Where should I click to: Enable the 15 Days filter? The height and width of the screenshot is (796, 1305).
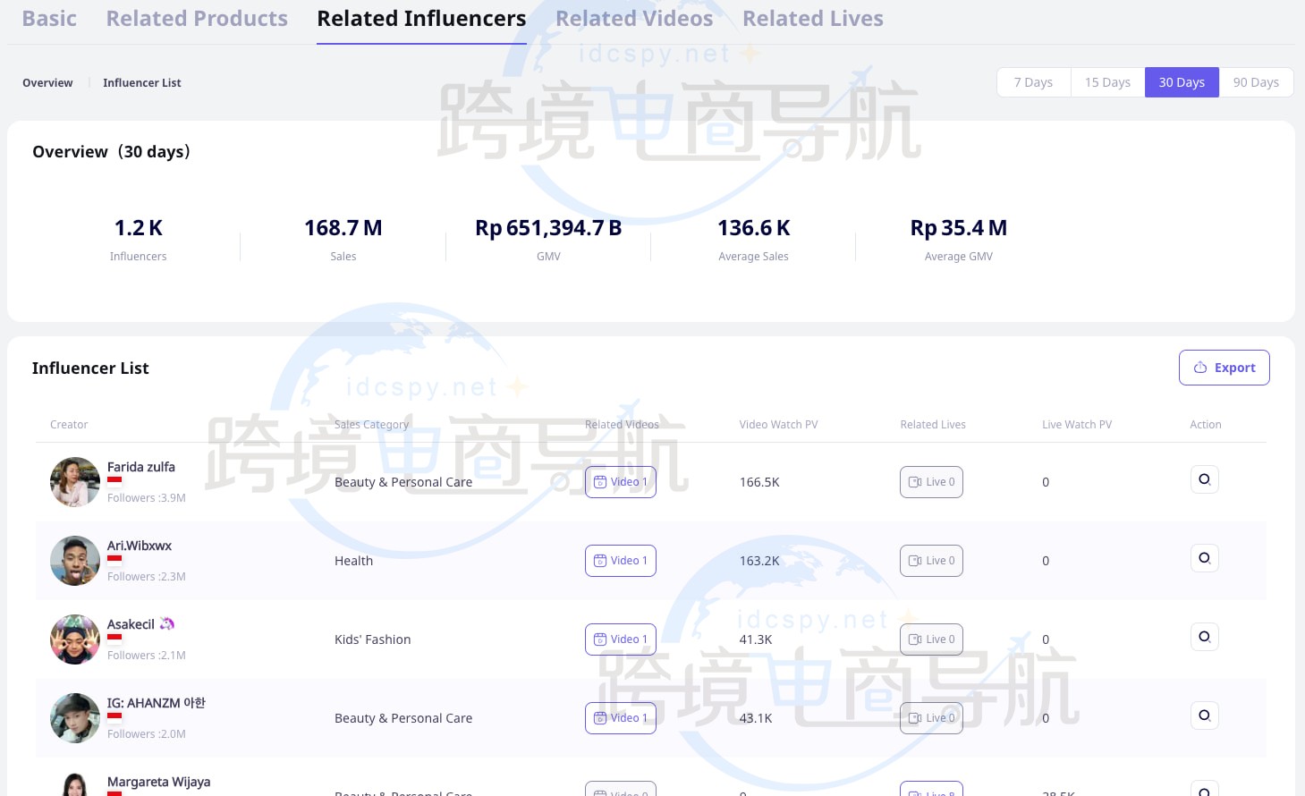1107,81
